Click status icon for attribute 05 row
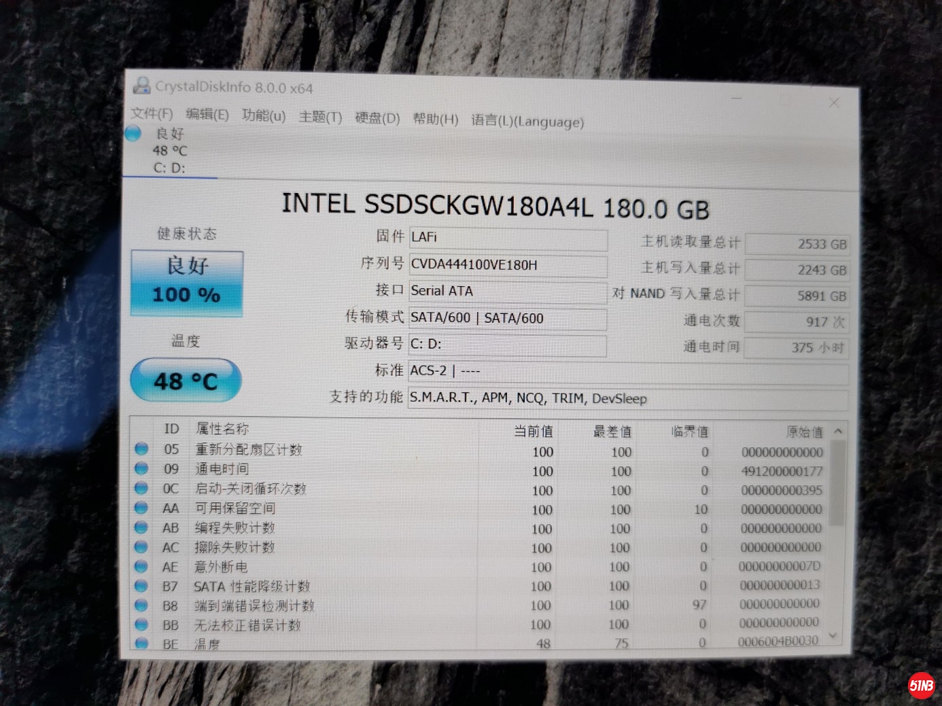942x706 pixels. [x=141, y=448]
